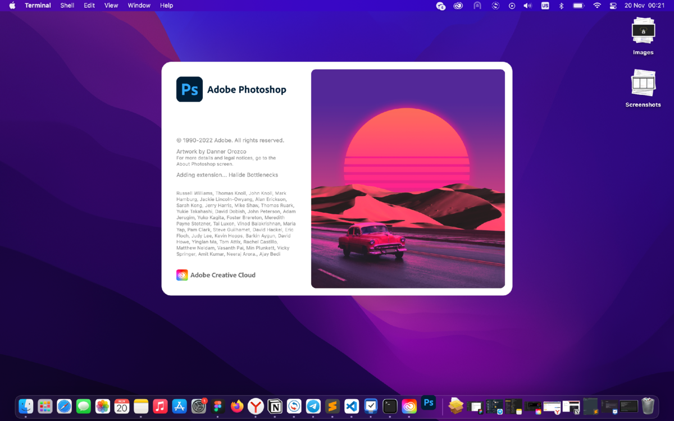Click the Photoshop Ps logo on splash screen

point(189,89)
